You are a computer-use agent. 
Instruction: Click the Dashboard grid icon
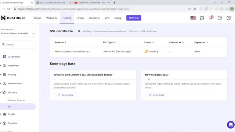4,56
